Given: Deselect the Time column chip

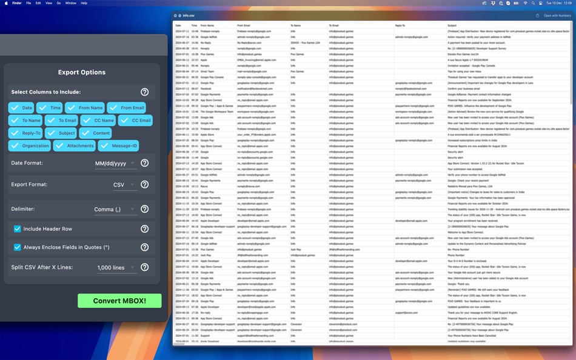Looking at the screenshot, I should (x=49, y=108).
